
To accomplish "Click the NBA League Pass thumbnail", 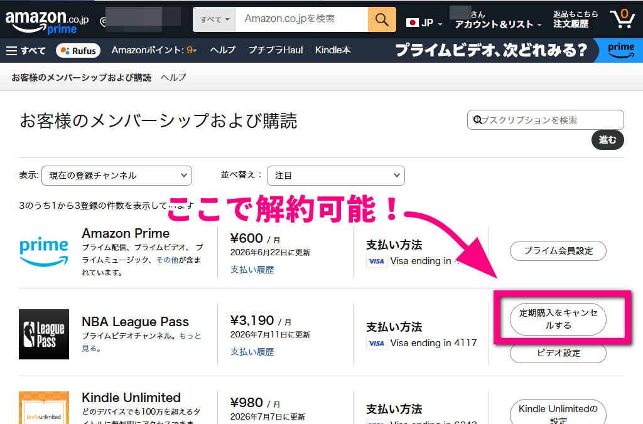I will point(44,334).
